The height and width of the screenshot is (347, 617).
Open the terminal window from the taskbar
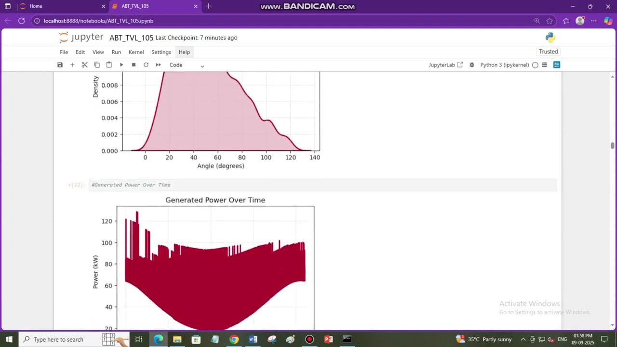[x=347, y=339]
